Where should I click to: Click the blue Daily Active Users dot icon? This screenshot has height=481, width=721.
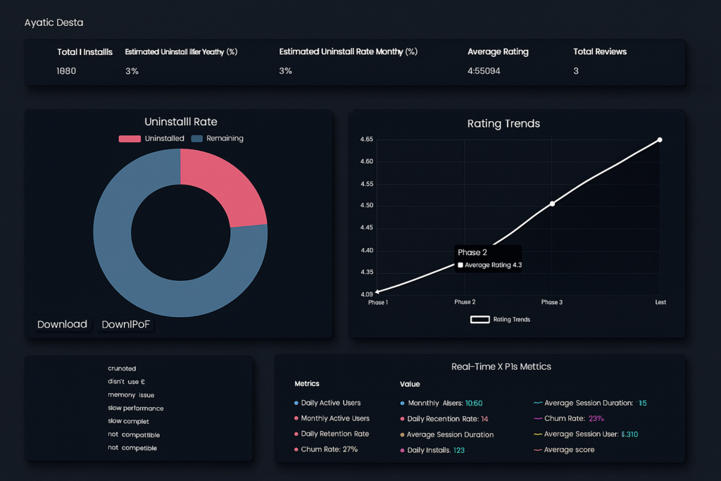pos(296,403)
